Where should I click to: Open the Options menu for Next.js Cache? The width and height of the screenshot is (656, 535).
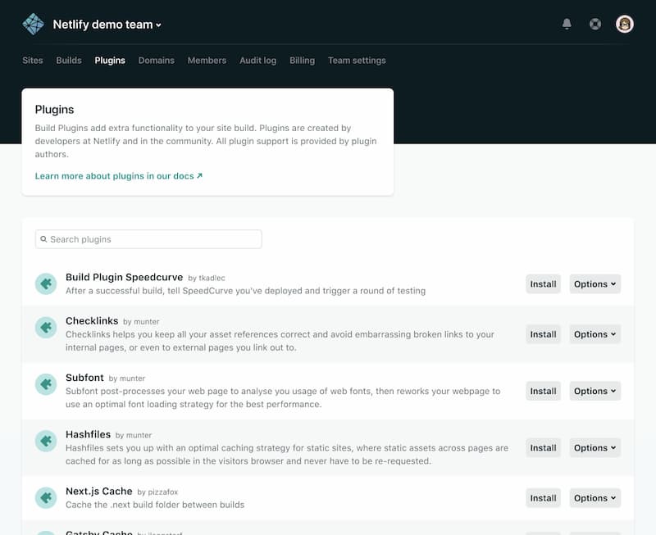[594, 497]
